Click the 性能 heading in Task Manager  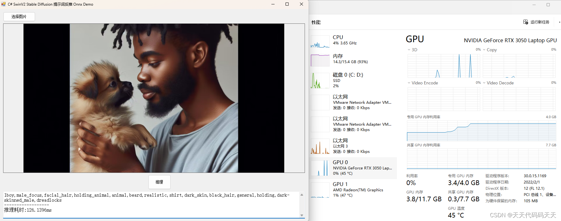point(316,22)
